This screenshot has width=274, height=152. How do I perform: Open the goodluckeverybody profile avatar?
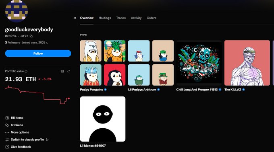click(x=17, y=11)
